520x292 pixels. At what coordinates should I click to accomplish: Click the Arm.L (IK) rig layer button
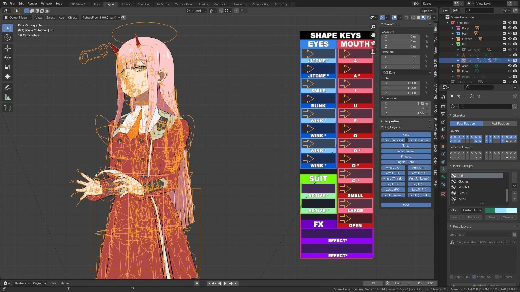[x=393, y=168]
